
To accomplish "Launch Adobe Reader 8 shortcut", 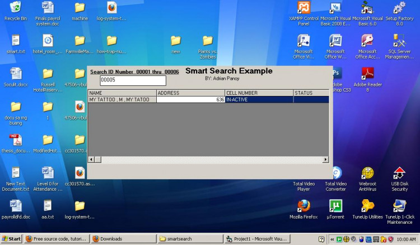I will tap(367, 74).
